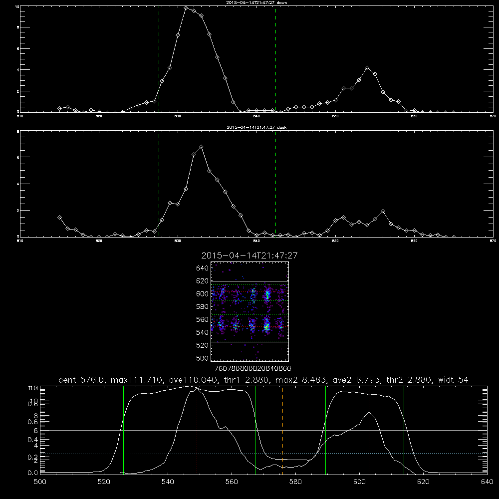499x499 pixels.
Task: Click the right red dotted peak line near 603
Action: (x=369, y=430)
